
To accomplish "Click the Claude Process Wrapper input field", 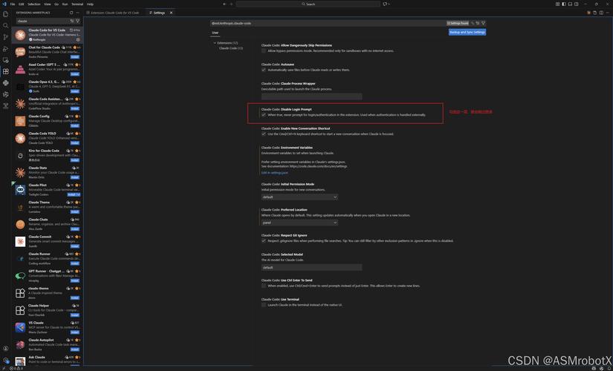I will tap(311, 96).
